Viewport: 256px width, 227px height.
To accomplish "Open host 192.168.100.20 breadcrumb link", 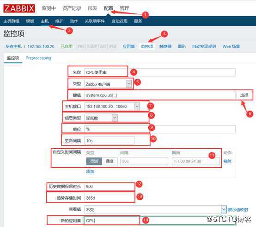I will pyautogui.click(x=41, y=46).
